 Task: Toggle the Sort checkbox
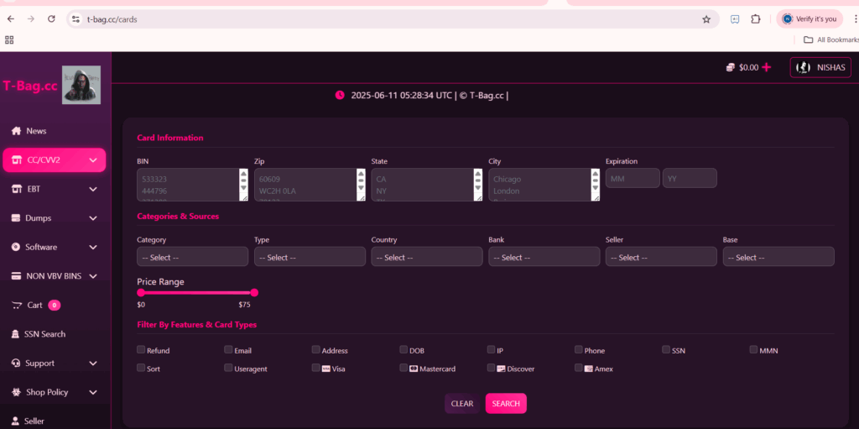[141, 368]
